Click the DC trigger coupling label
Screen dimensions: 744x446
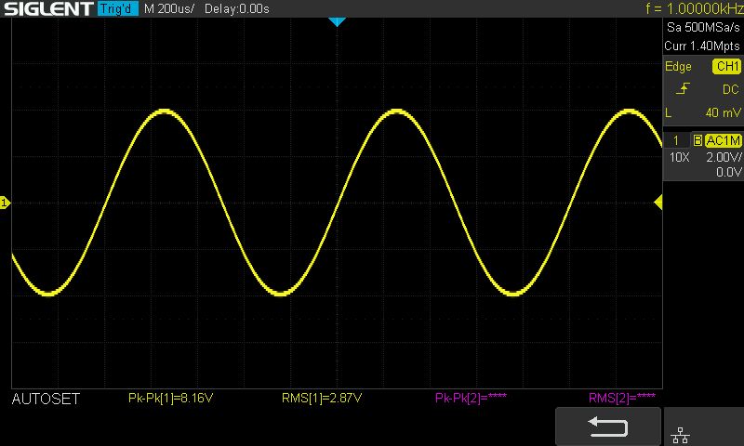(731, 89)
